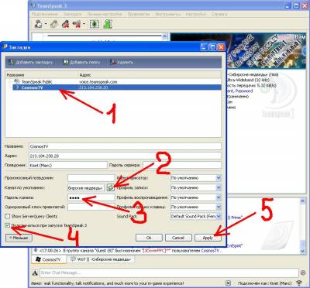This screenshot has height=288, width=310.
Task: Expand the identity dropdown set to default
Action: (196, 178)
